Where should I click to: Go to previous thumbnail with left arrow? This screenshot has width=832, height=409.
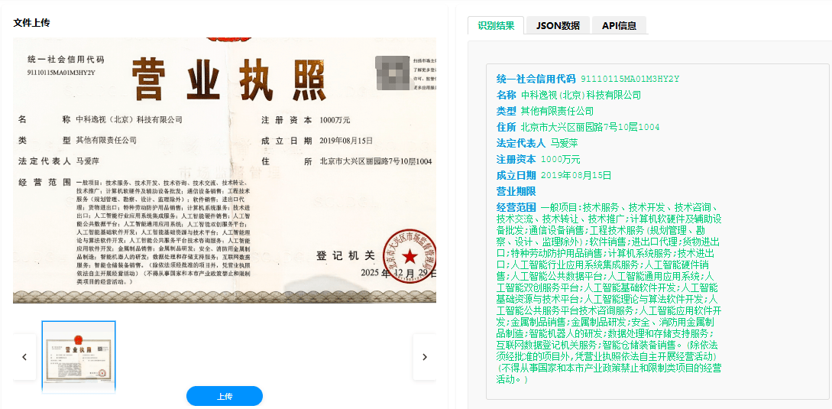pos(24,357)
